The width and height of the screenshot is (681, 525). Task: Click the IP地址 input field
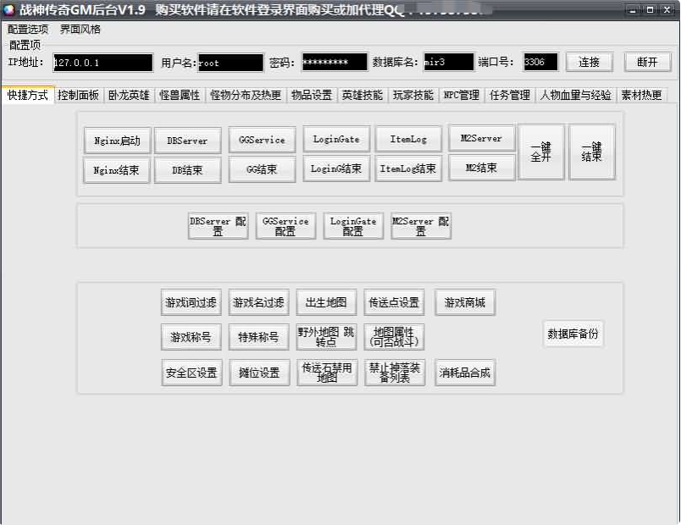click(102, 63)
